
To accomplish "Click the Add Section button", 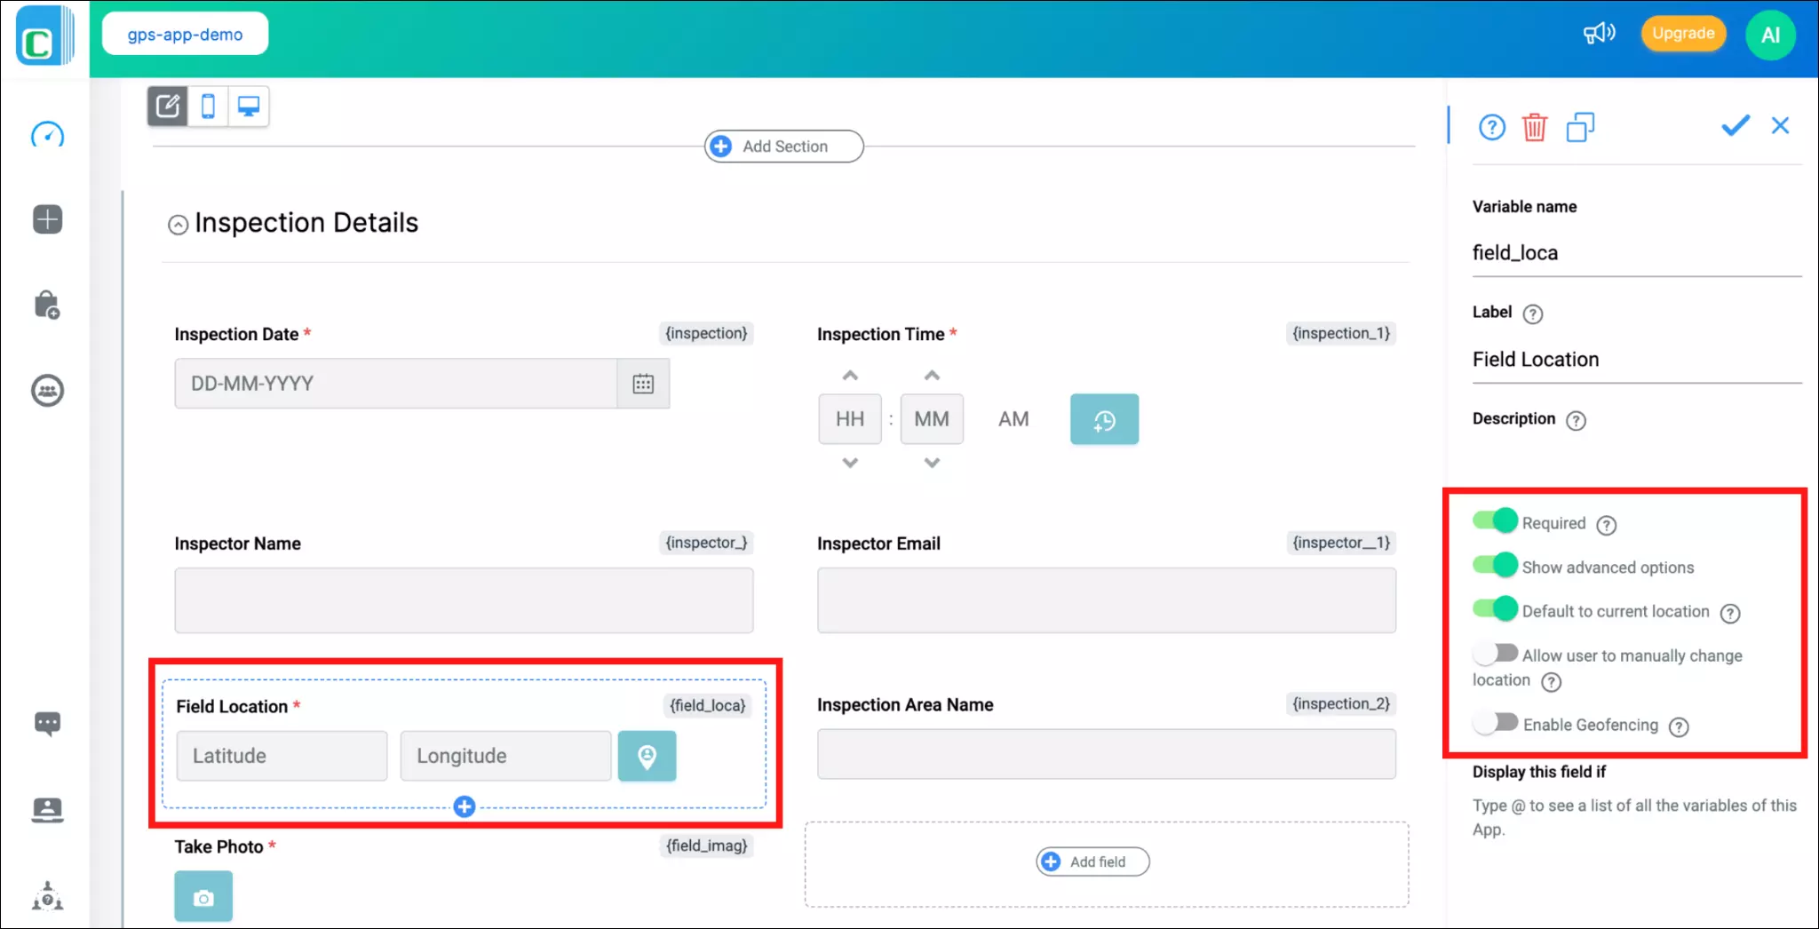I will [782, 146].
